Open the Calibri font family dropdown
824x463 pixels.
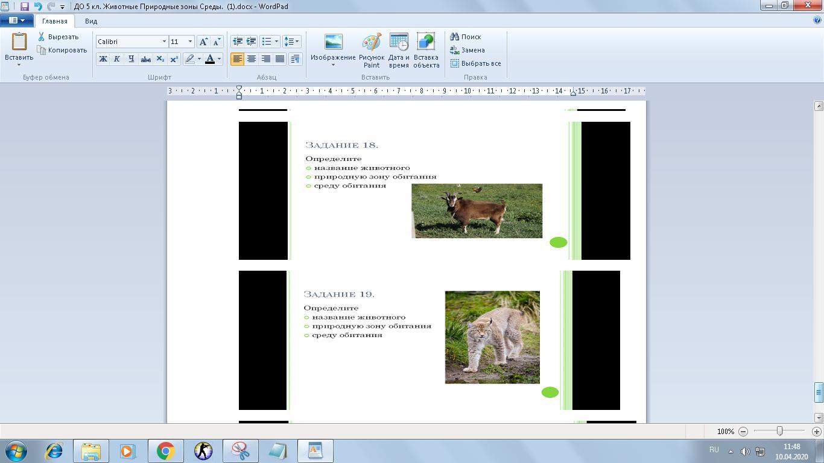pos(164,42)
